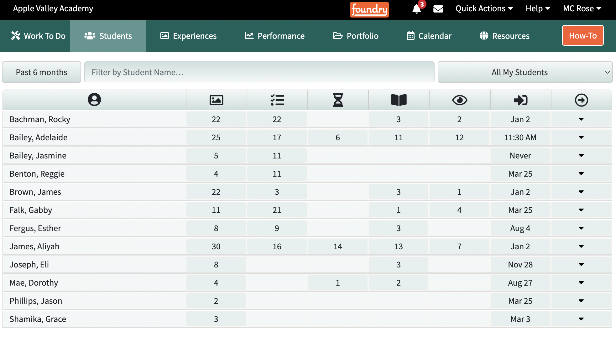Open the Experiences tab
Image resolution: width=616 pixels, height=352 pixels.
pyautogui.click(x=188, y=36)
